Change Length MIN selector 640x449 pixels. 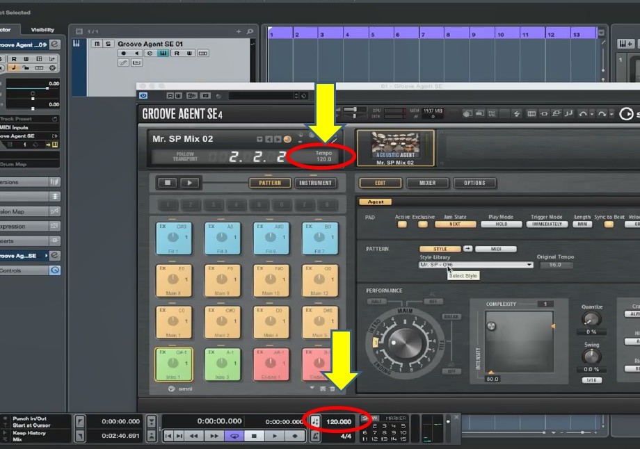pos(582,224)
